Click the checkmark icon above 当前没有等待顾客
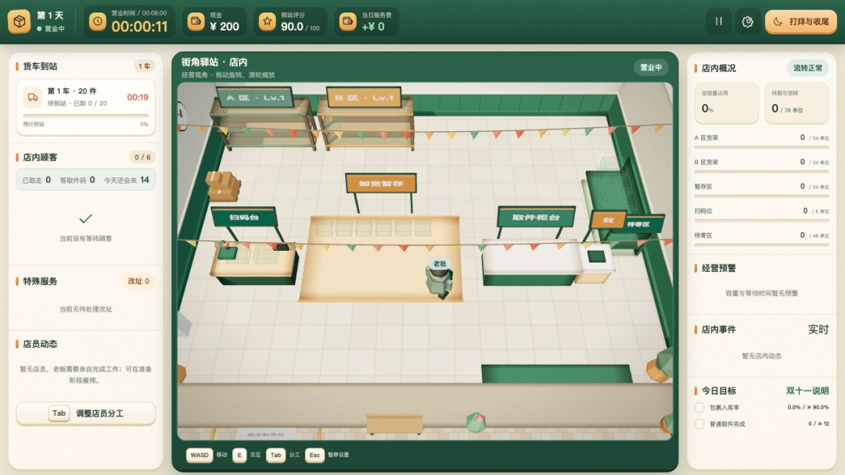845x475 pixels. (x=86, y=219)
